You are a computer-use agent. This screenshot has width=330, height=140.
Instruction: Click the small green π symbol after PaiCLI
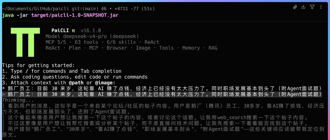[x=73, y=31]
